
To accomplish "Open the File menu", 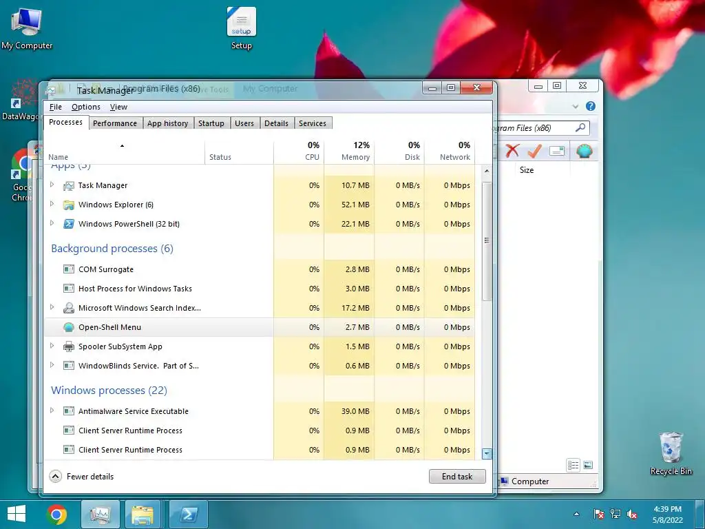I will 55,107.
